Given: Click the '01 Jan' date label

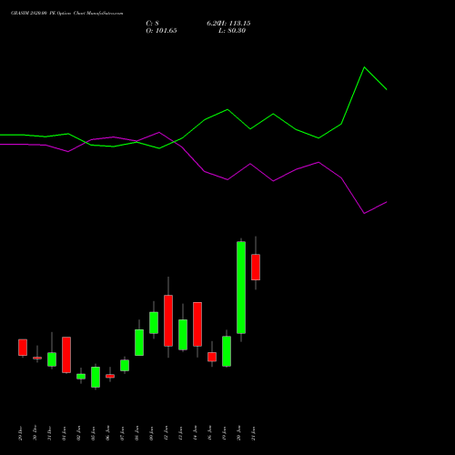Looking at the screenshot, I should tap(64, 433).
